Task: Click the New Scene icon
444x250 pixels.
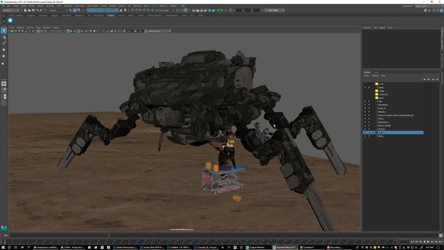Action: 25,10
